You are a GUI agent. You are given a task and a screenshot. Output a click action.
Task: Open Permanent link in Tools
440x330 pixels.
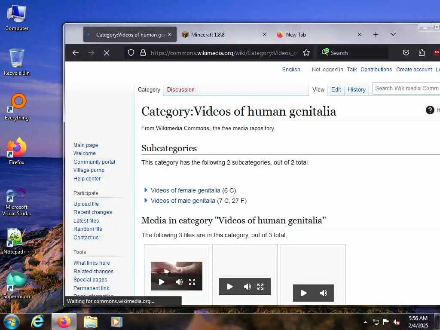(x=91, y=288)
